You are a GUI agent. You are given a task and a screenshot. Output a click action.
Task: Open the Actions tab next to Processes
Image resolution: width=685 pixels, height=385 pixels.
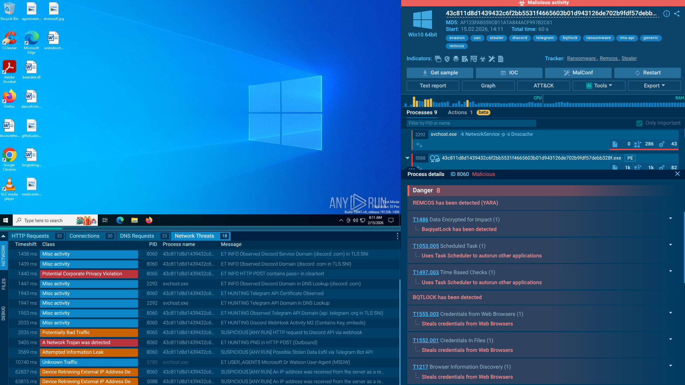tap(458, 112)
